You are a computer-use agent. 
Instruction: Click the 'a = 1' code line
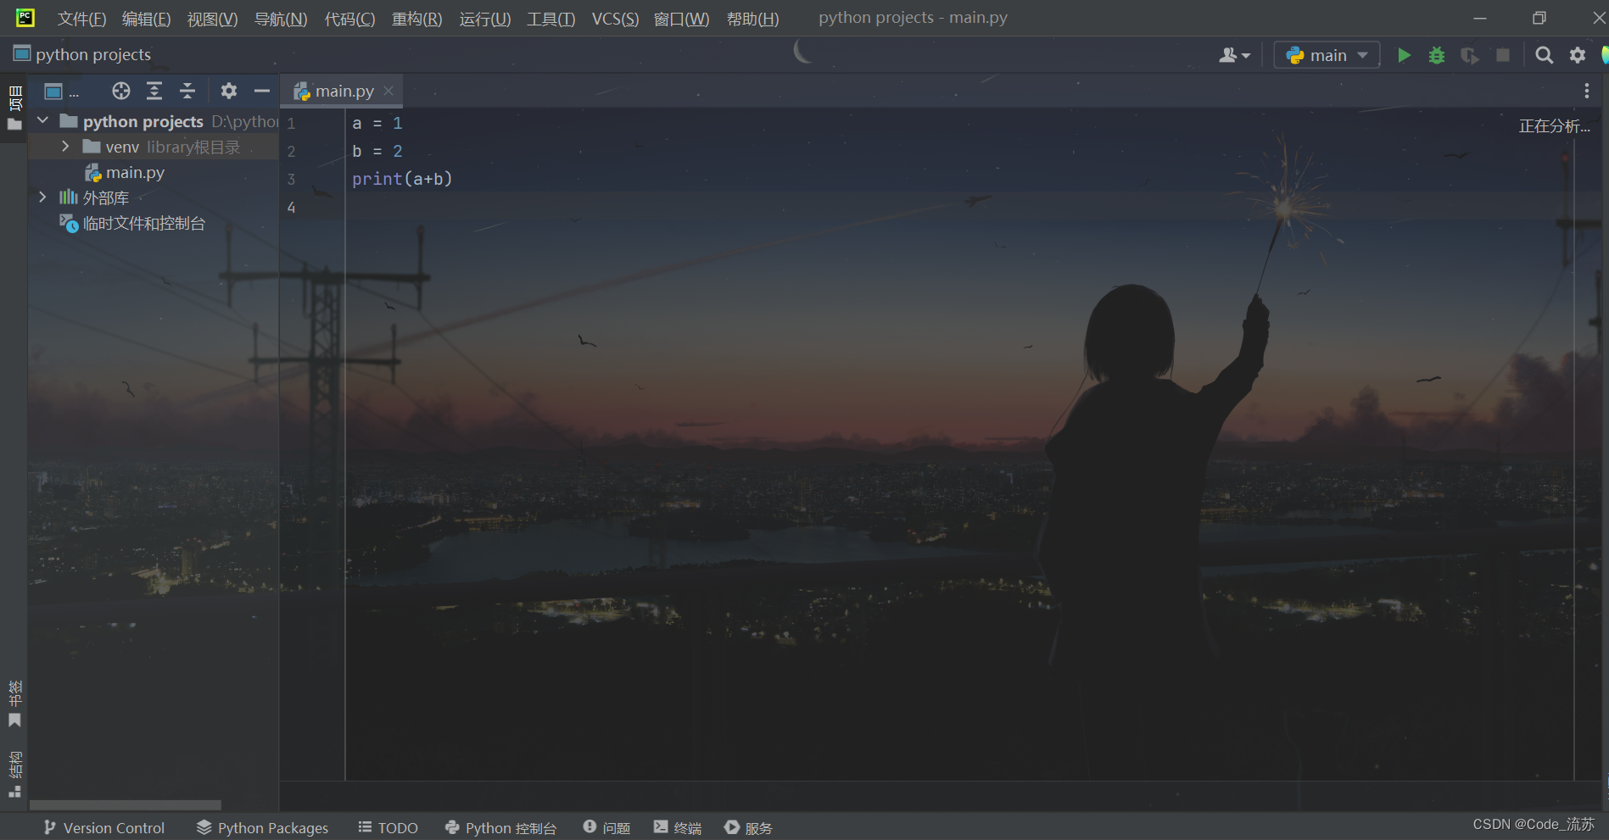377,124
